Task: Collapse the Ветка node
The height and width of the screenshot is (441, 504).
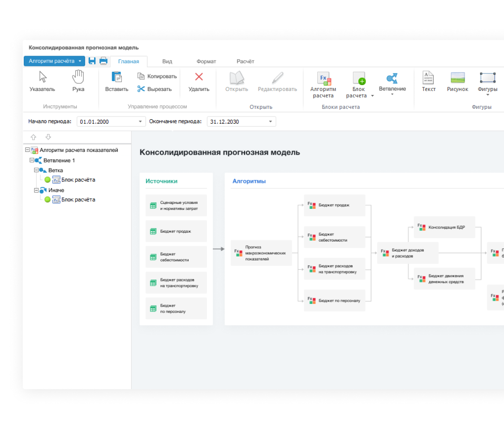Action: [36, 170]
